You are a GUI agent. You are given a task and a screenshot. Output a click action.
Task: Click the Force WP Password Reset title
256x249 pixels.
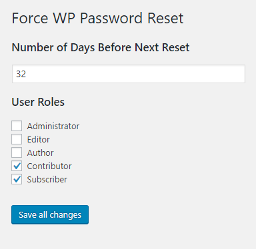click(97, 18)
